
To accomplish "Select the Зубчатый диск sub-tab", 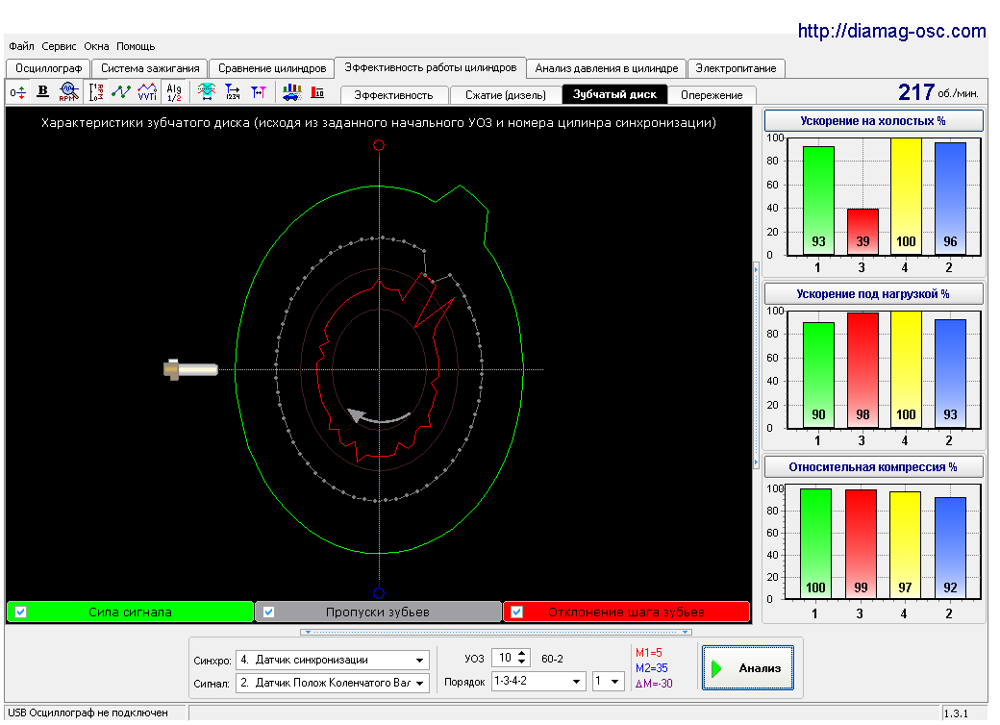I will [x=614, y=94].
